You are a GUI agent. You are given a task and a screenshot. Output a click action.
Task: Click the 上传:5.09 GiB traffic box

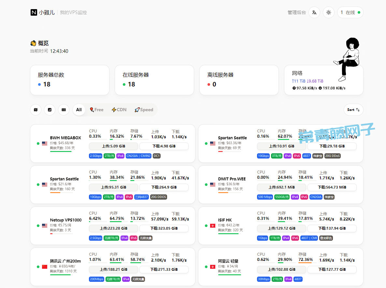click(x=113, y=146)
